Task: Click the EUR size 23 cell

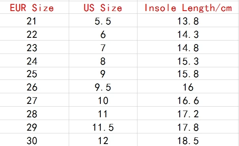Action: tap(34, 47)
